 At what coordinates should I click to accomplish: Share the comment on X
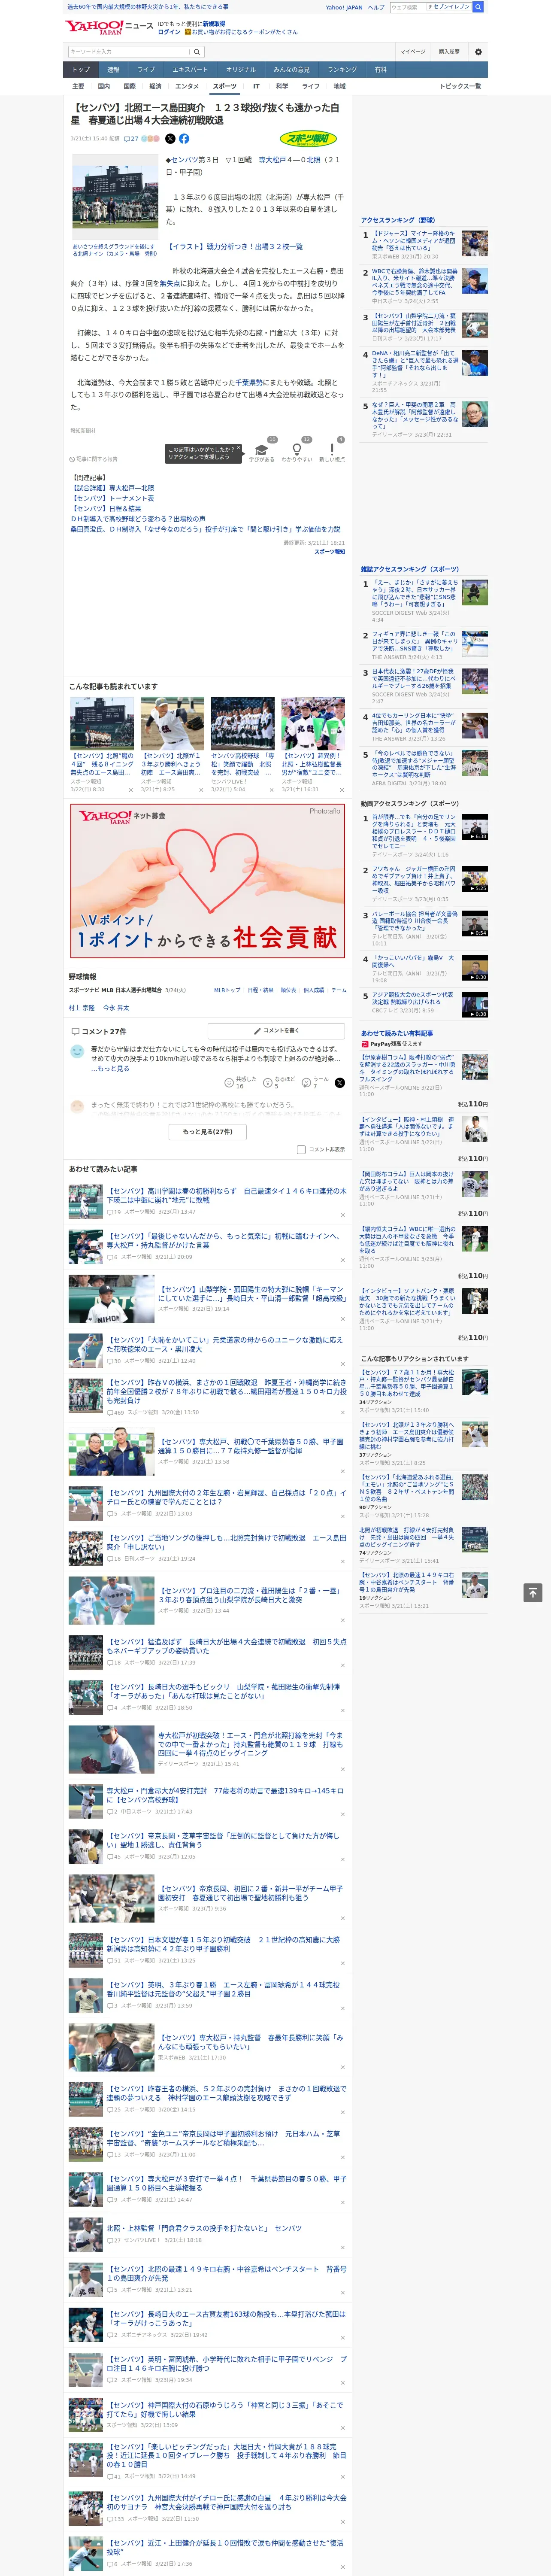[x=340, y=1083]
